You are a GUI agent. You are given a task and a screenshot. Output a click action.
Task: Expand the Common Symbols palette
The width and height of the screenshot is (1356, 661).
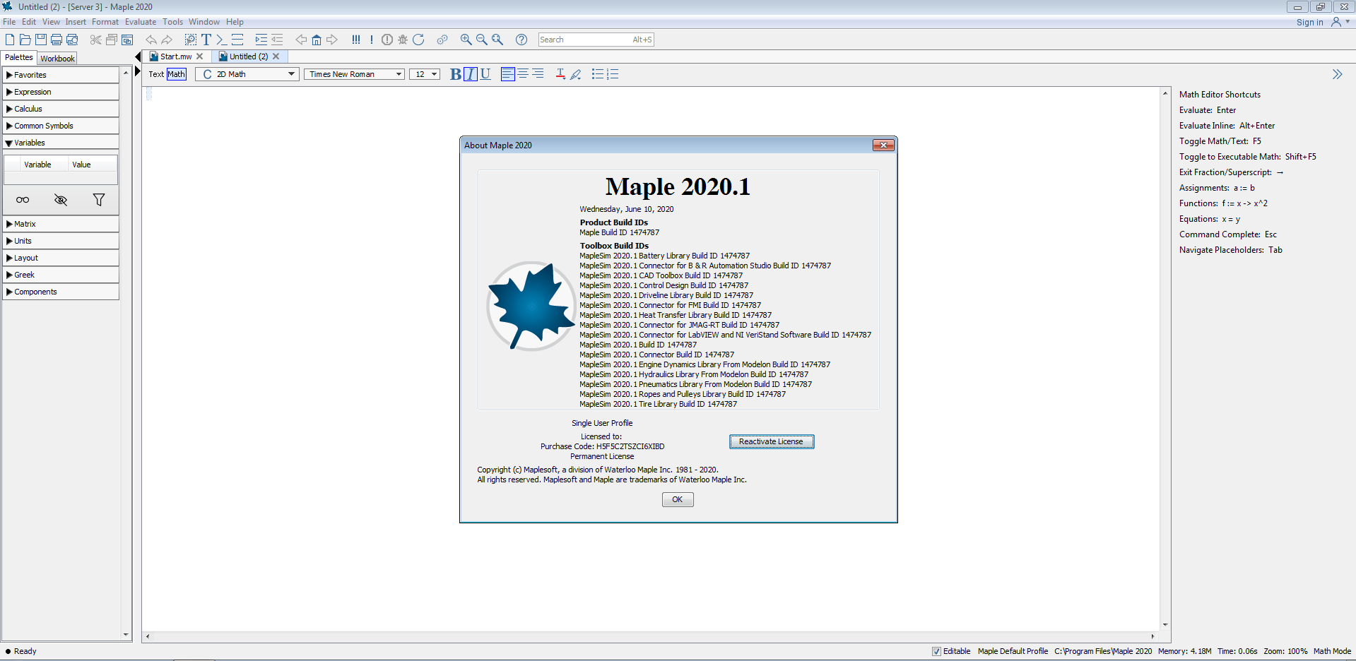pos(61,126)
